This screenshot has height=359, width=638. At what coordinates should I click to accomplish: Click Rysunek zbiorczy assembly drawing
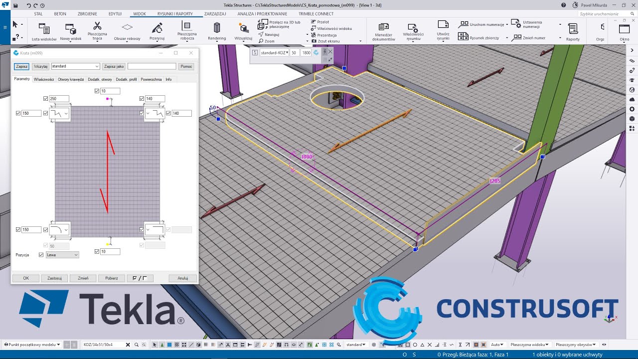click(478, 37)
